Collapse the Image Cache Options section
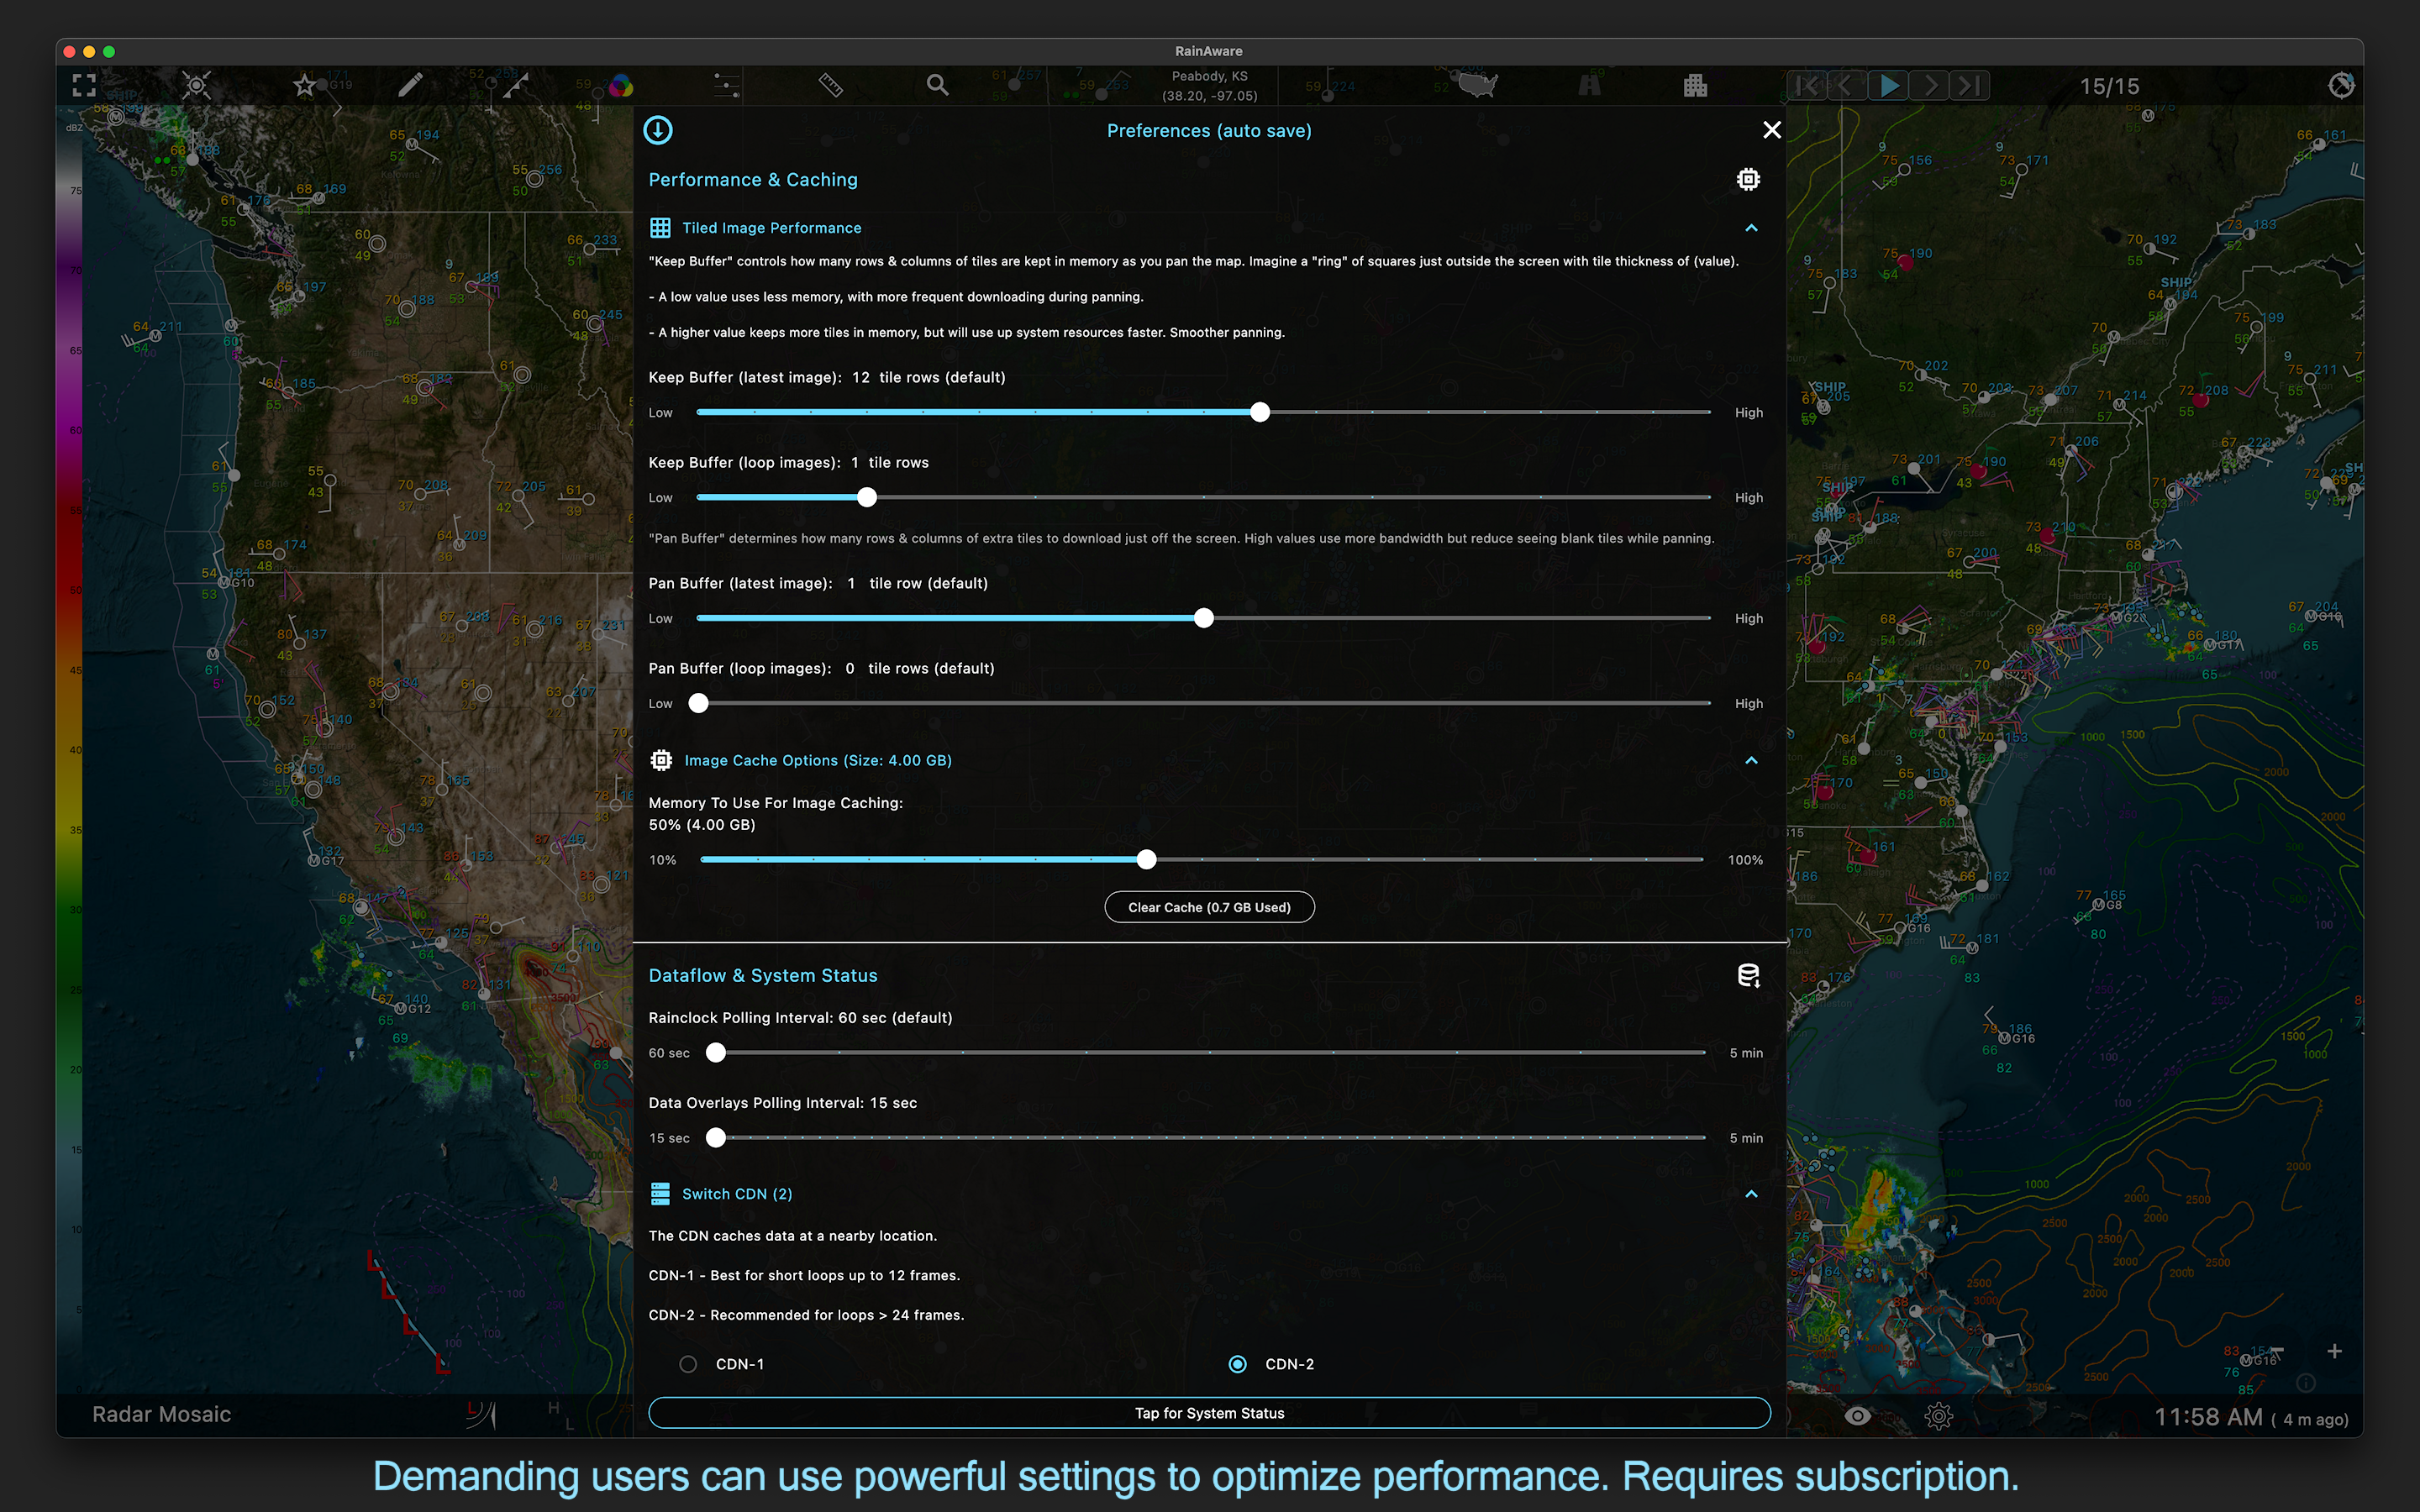2420x1512 pixels. tap(1751, 760)
